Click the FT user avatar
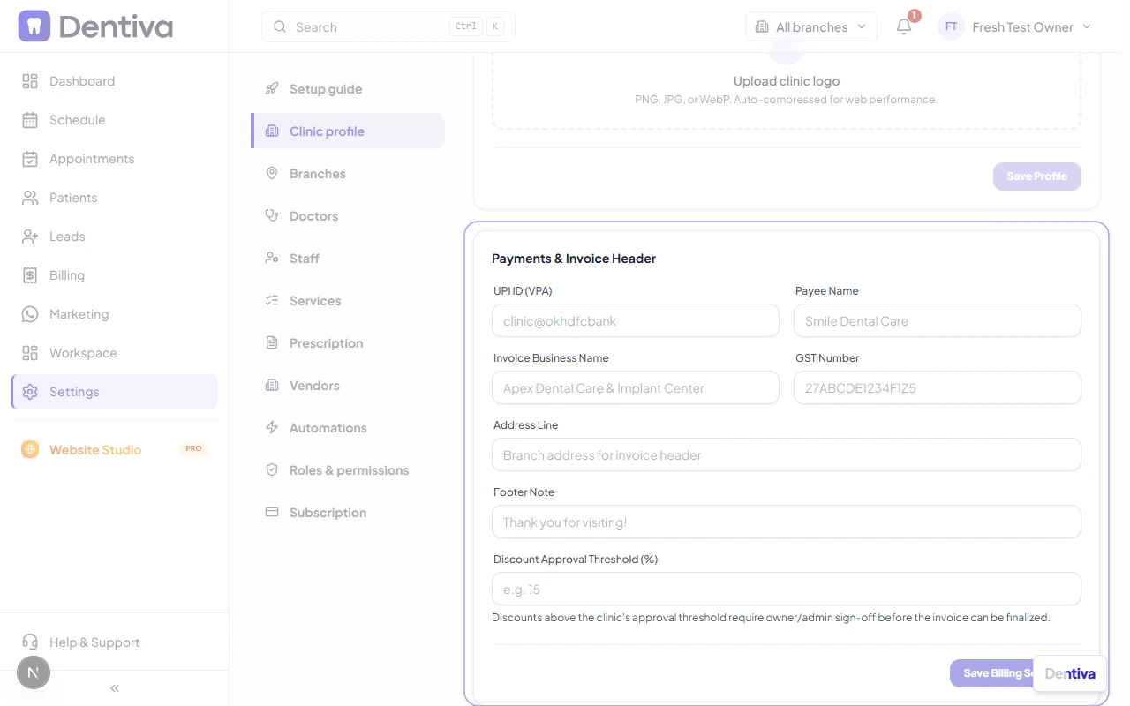This screenshot has height=706, width=1130. pos(951,27)
